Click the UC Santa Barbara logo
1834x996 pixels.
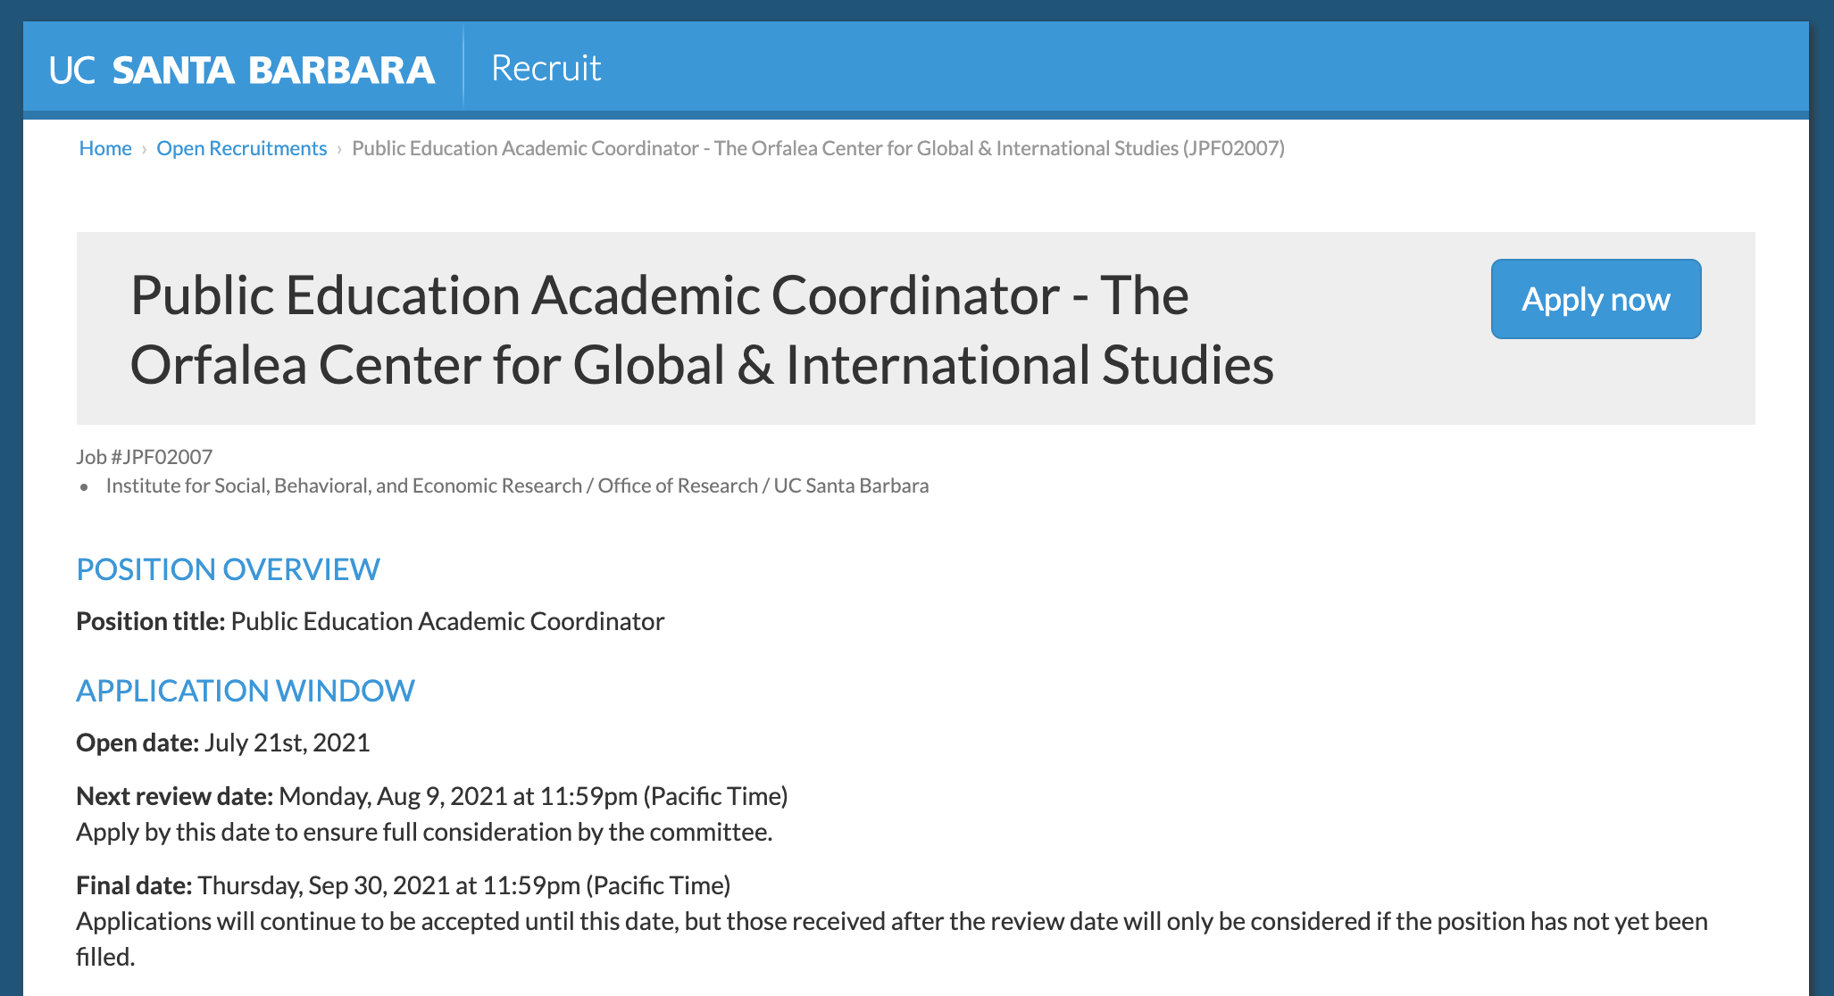tap(241, 67)
